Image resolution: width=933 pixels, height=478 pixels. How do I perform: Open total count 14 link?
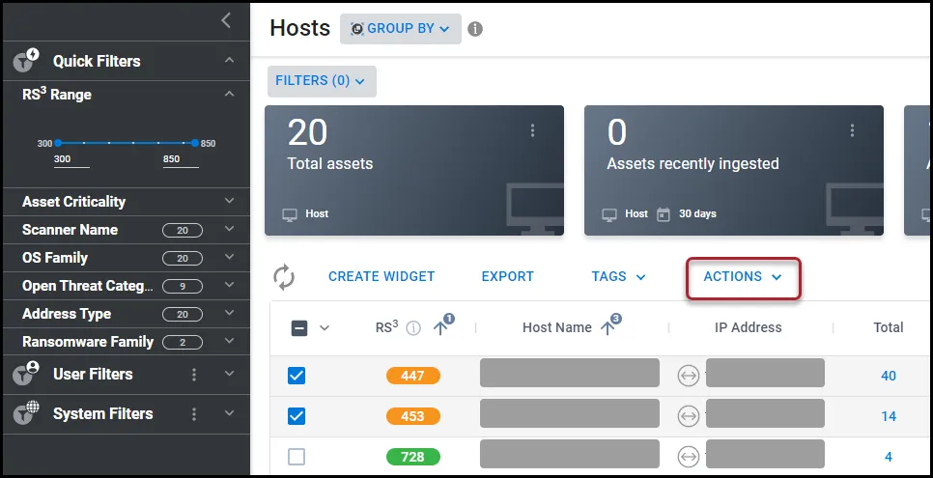(889, 416)
